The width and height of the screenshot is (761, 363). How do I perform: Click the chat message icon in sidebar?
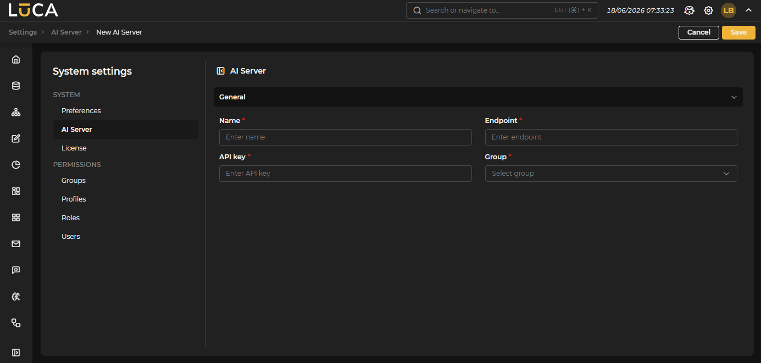(16, 270)
